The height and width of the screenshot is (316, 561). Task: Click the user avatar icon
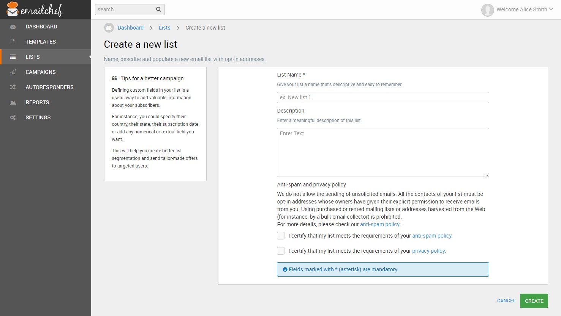point(487,10)
